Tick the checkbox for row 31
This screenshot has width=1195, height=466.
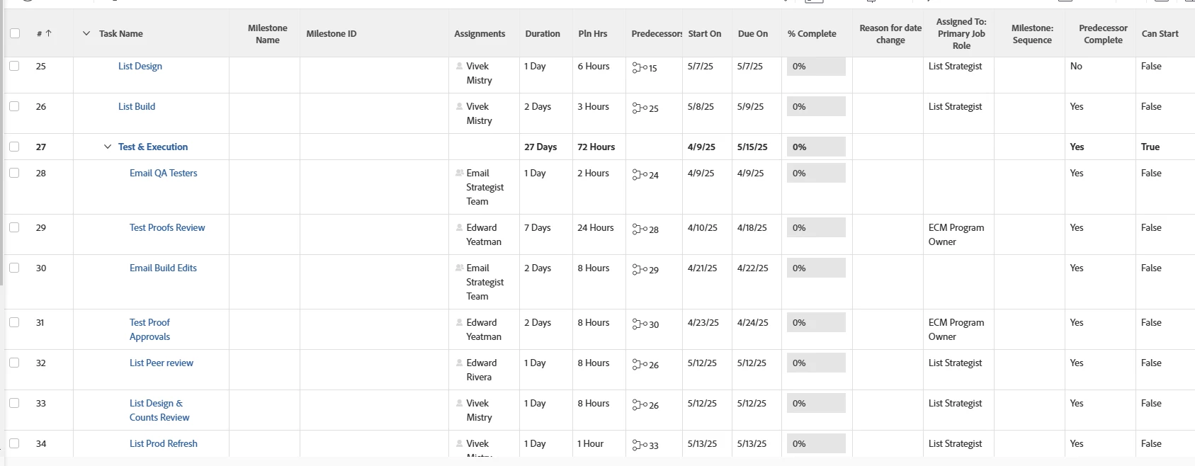click(14, 322)
